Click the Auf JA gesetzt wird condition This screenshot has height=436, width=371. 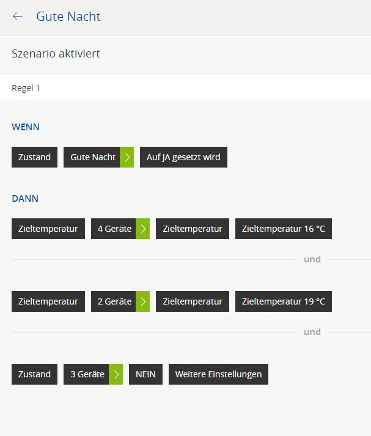(x=183, y=157)
